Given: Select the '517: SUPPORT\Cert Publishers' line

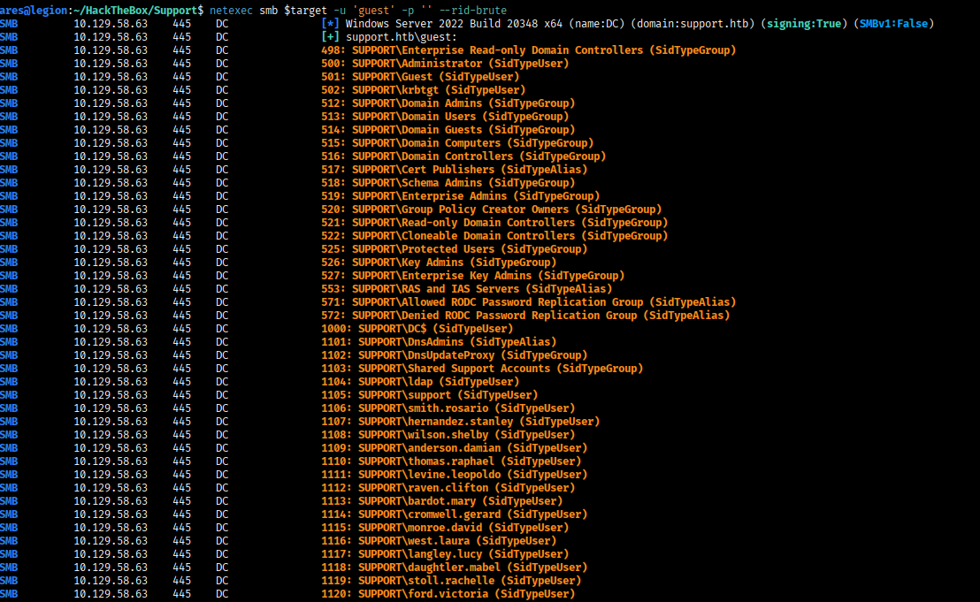Looking at the screenshot, I should (x=455, y=169).
